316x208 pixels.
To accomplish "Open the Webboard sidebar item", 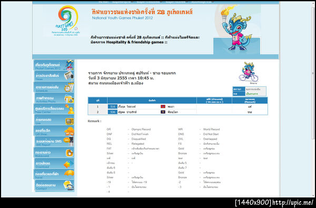I will tap(54, 153).
